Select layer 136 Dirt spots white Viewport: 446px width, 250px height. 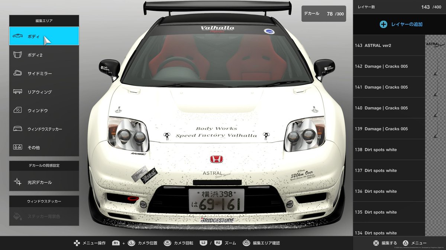point(389,191)
